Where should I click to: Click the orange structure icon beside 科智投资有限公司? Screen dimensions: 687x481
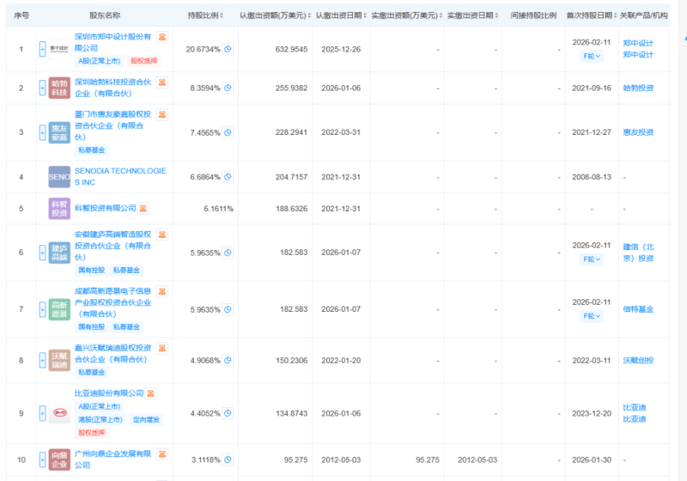pos(143,207)
